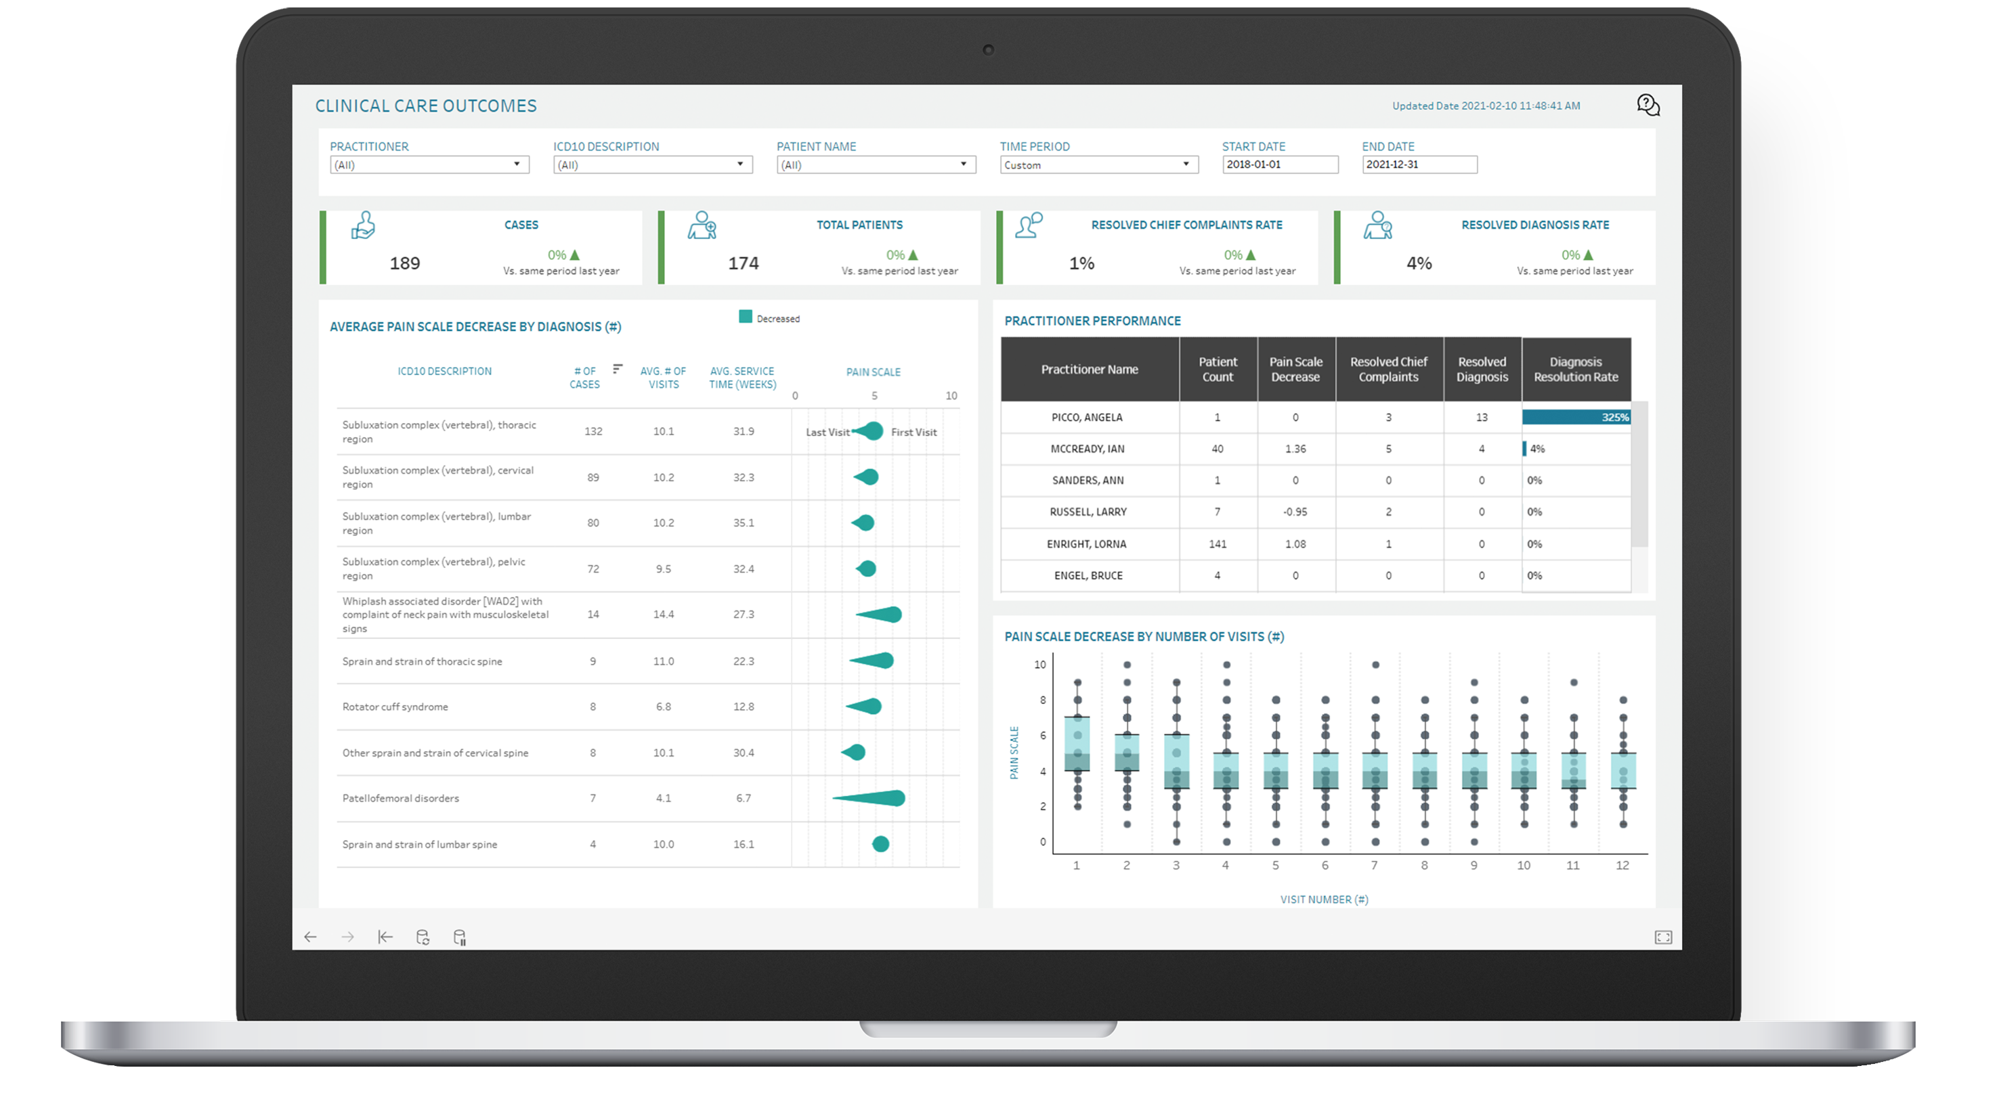Click Other sprain and strain of cervical spine
The image size is (1999, 1114).
tap(648, 753)
